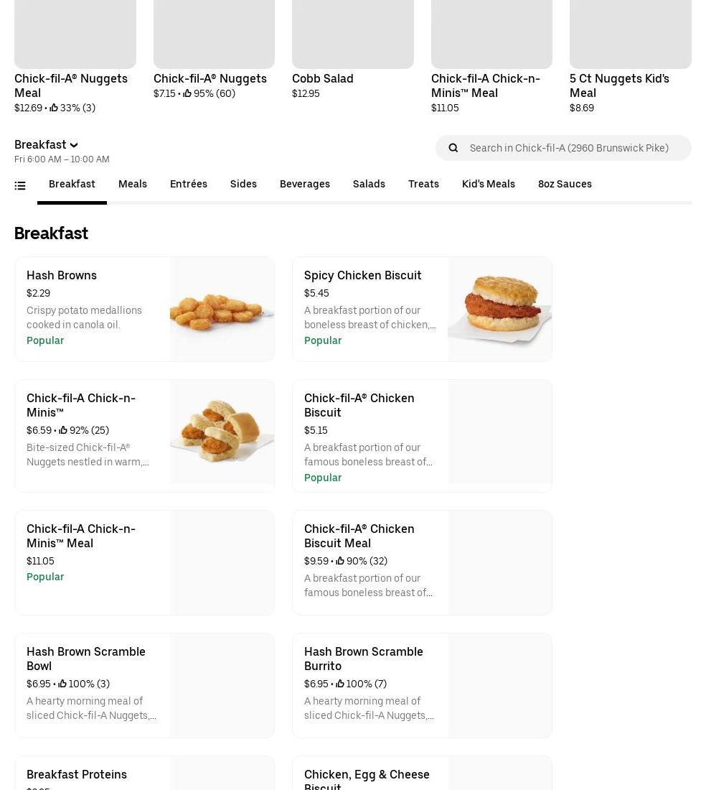Open the Hash Browns product image
The width and height of the screenshot is (706, 790).
click(222, 309)
